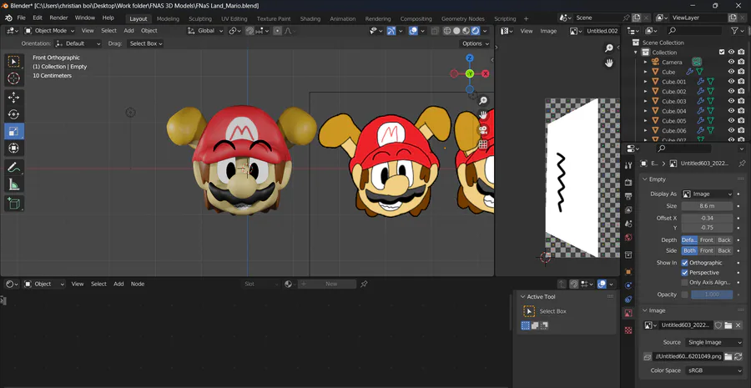Open the Object Mode dropdown
The height and width of the screenshot is (388, 751).
[50, 31]
